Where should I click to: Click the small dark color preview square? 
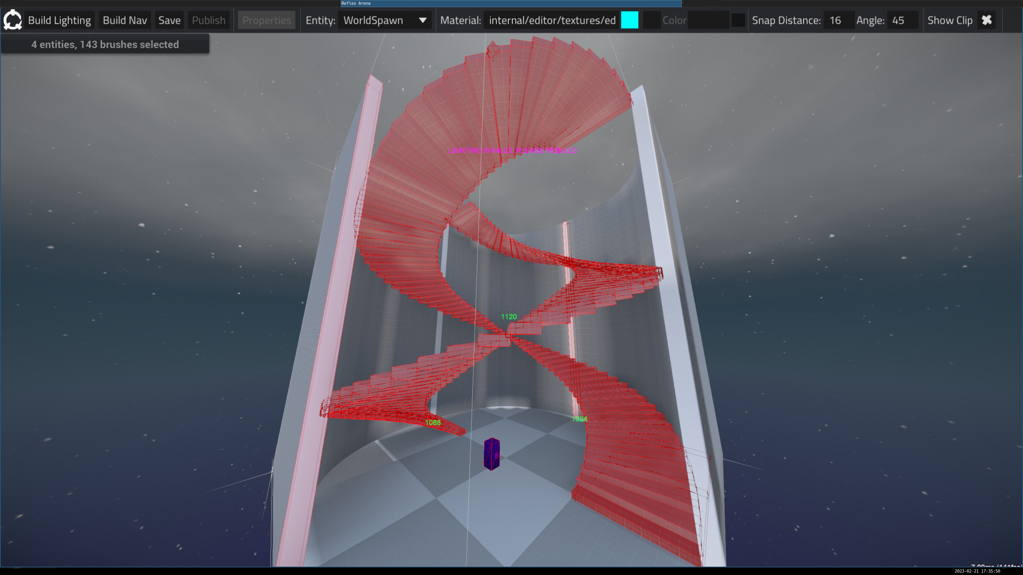[738, 20]
